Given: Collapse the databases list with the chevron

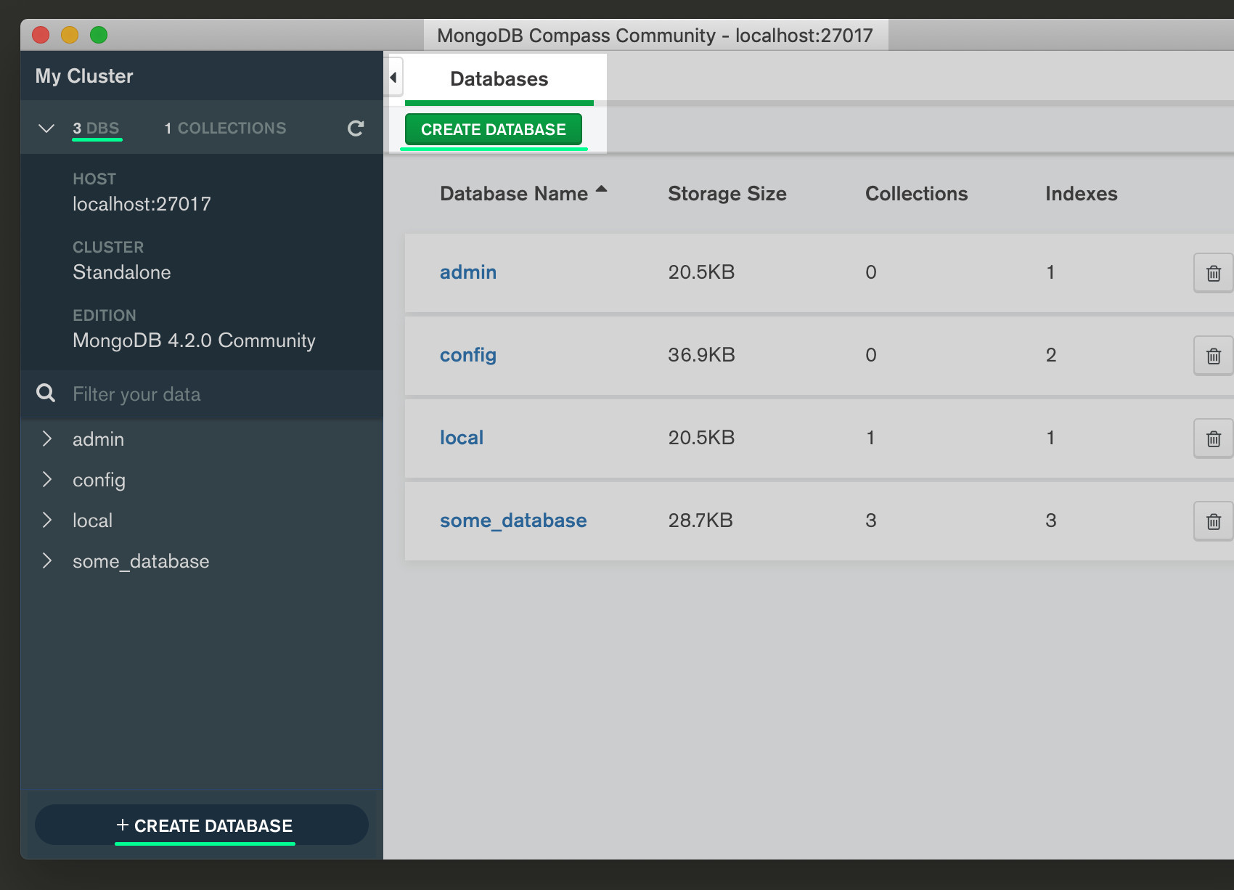Looking at the screenshot, I should click(x=46, y=128).
